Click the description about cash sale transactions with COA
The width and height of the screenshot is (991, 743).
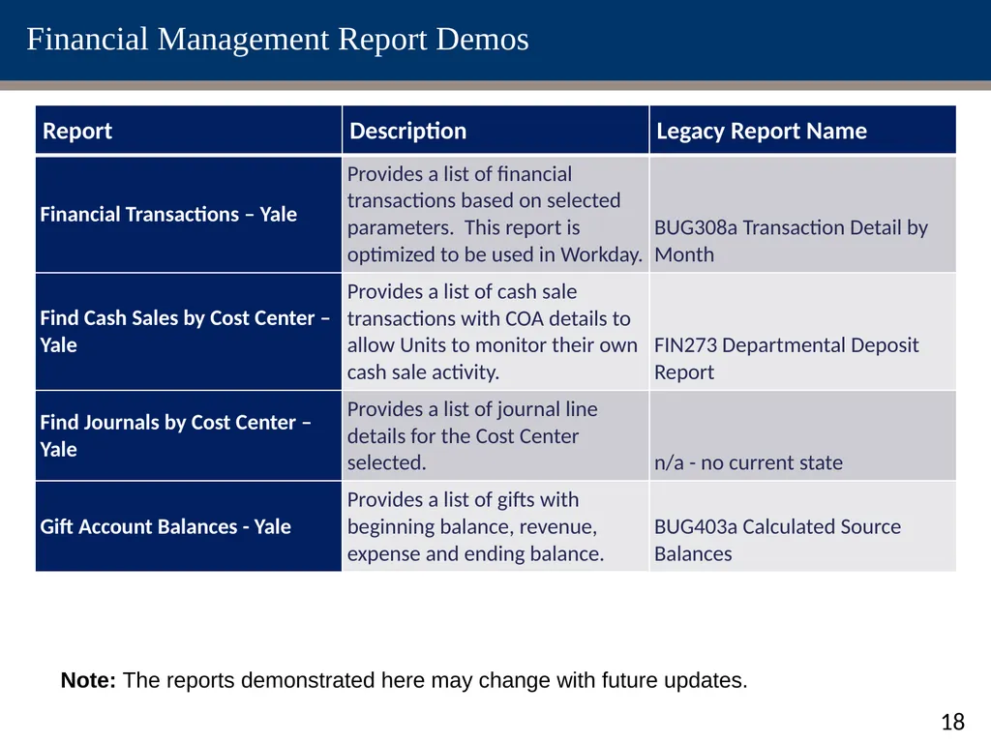[495, 332]
